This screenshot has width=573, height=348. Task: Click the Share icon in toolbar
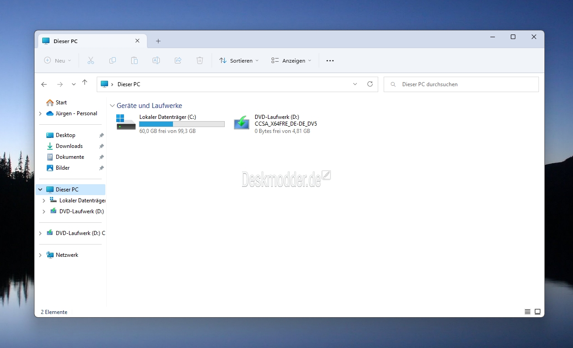point(178,60)
